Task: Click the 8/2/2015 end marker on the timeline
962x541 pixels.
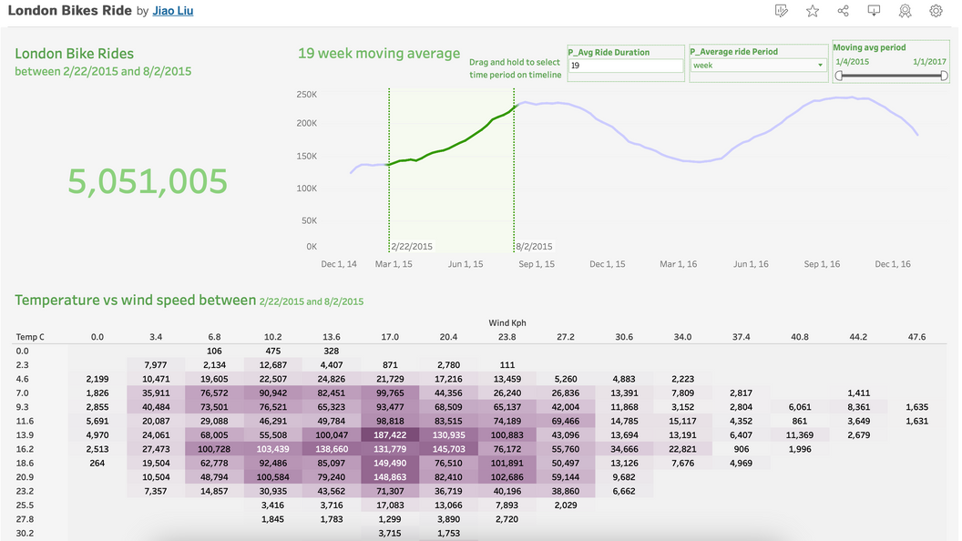Action: [514, 170]
